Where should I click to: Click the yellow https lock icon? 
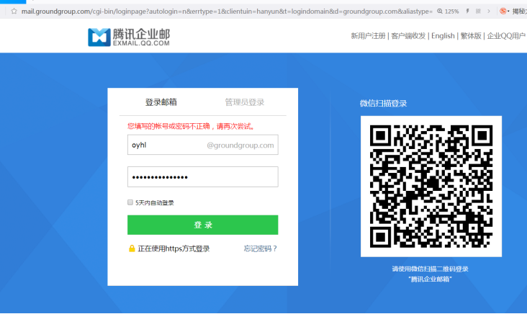point(132,248)
